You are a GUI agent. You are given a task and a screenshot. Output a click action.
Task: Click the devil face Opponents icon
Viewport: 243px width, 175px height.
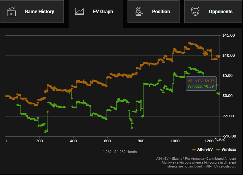click(x=195, y=11)
